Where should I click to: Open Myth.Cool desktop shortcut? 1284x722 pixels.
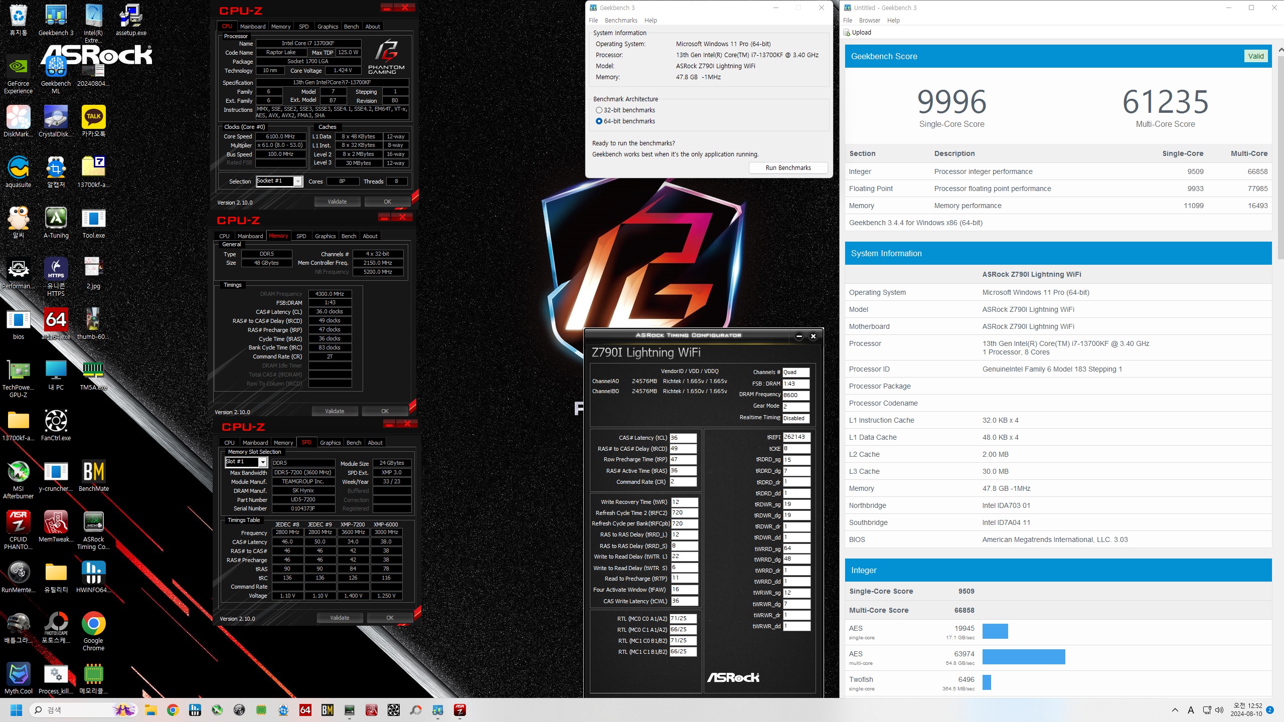click(x=18, y=679)
